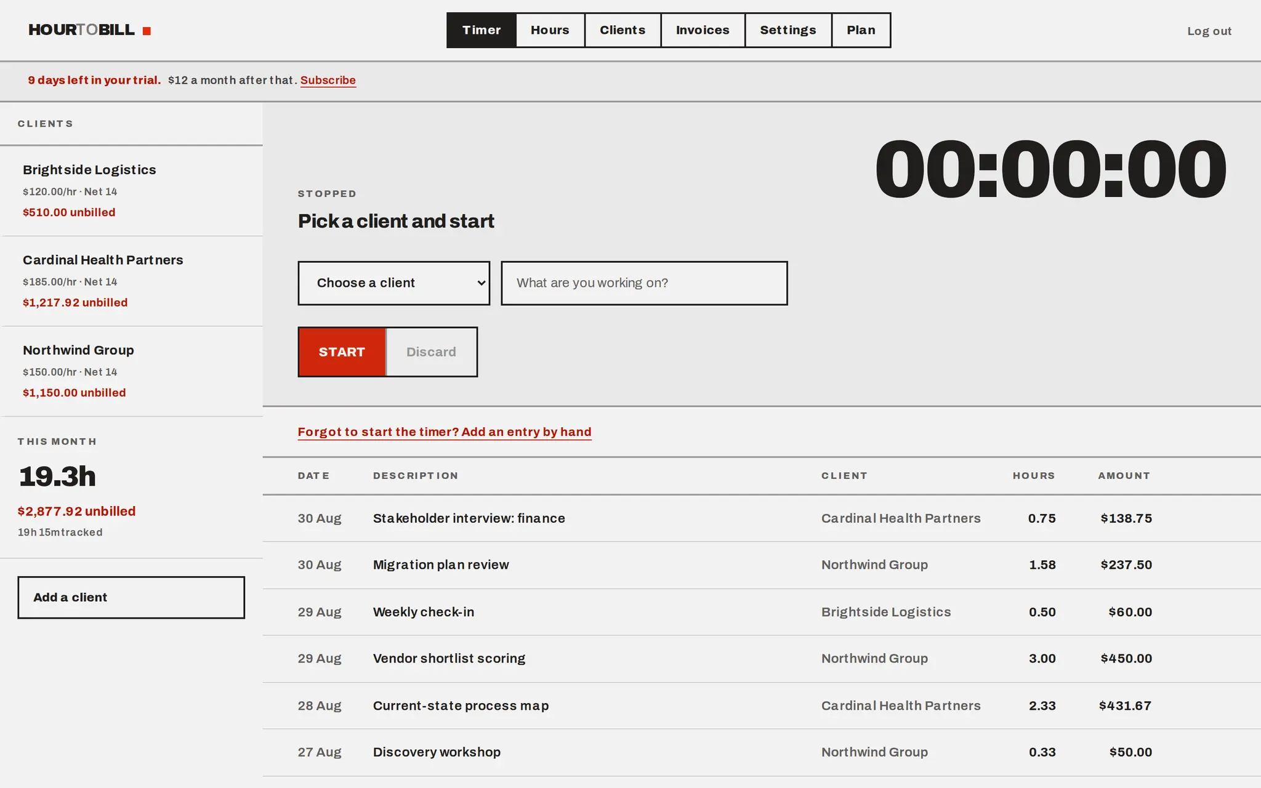Click '19h 15m tracked' text
This screenshot has width=1261, height=788.
[x=60, y=533]
